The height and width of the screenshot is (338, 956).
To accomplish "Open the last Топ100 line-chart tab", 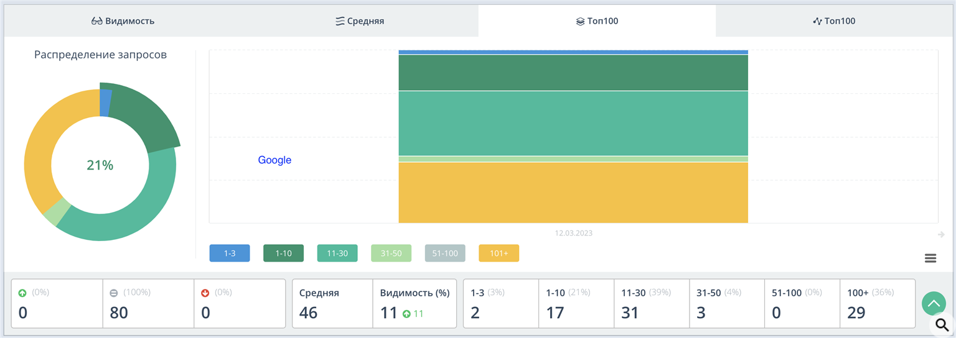I will click(x=834, y=21).
